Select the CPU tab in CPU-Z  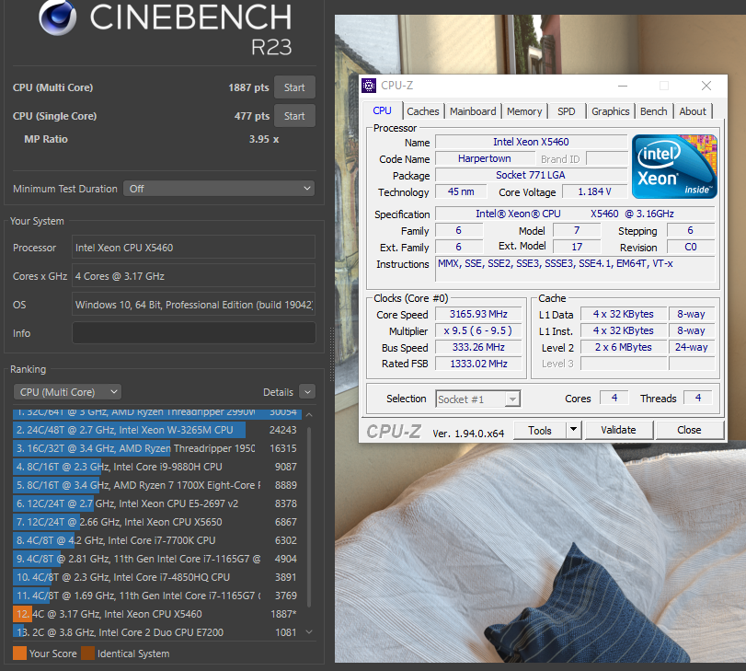click(x=382, y=110)
